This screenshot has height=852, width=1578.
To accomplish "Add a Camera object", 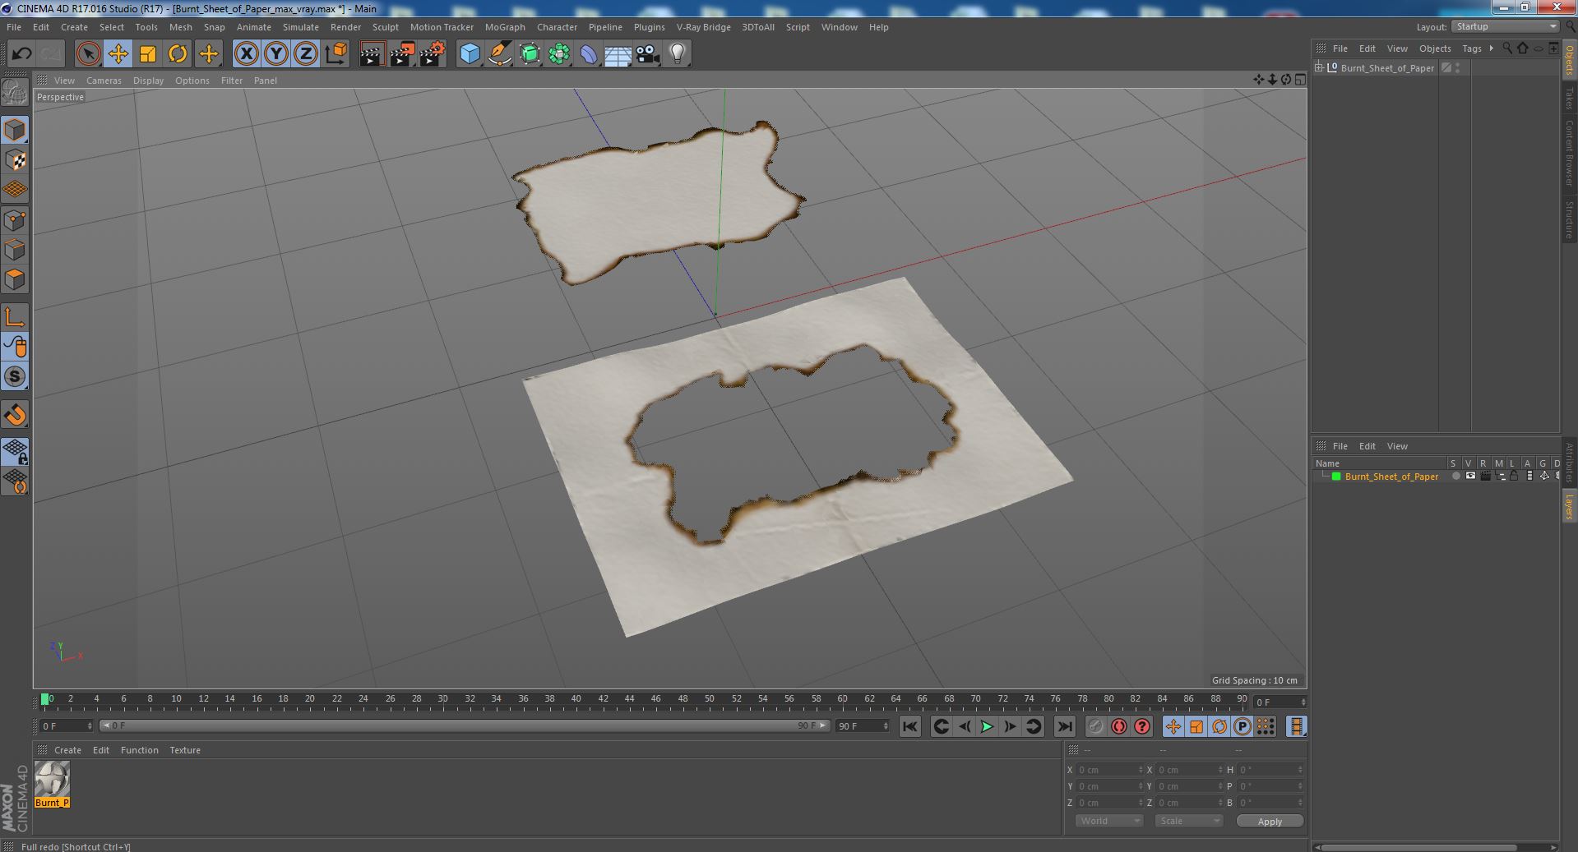I will tap(647, 54).
